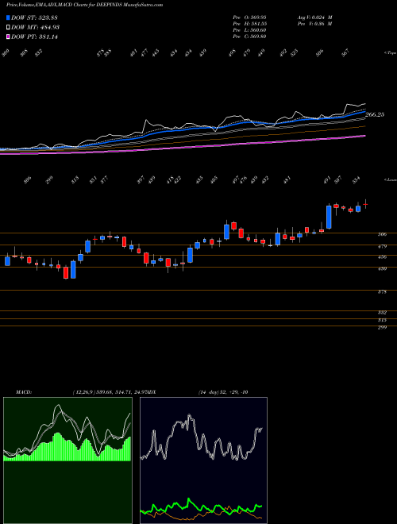Click the 456 price level label

tap(382, 257)
